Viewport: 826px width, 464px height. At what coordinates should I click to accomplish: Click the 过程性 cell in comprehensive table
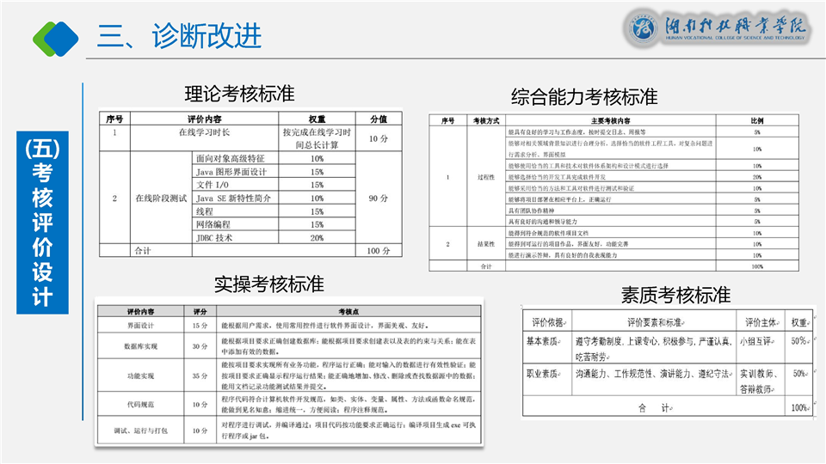tap(486, 178)
